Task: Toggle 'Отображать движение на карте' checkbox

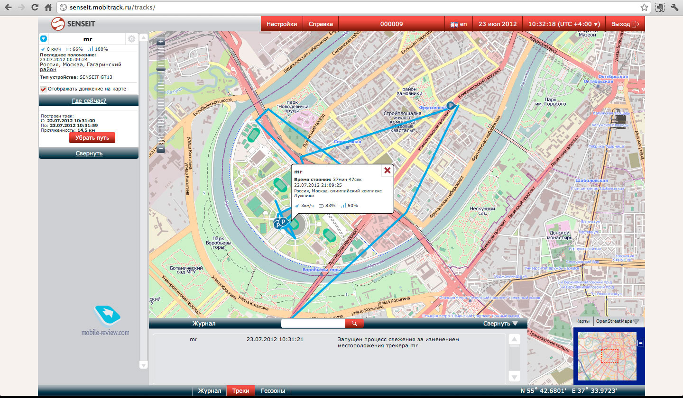Action: pyautogui.click(x=43, y=89)
